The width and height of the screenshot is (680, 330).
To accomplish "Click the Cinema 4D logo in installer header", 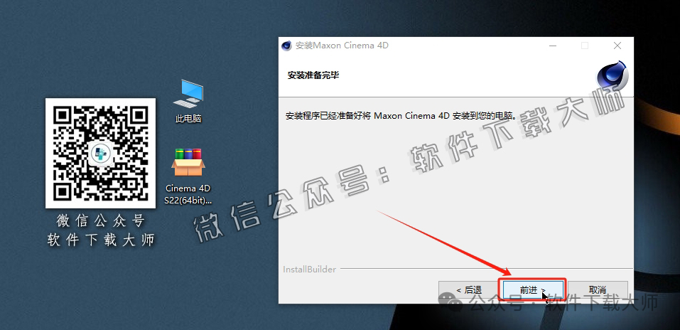I will click(612, 75).
